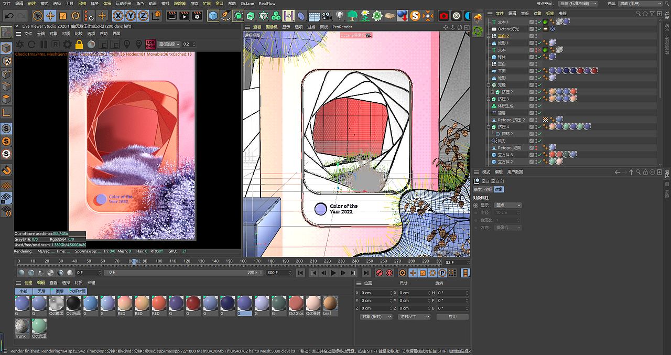This screenshot has height=355, width=671.
Task: Click frame 100 on the timeline ruler
Action: pyautogui.click(x=159, y=261)
